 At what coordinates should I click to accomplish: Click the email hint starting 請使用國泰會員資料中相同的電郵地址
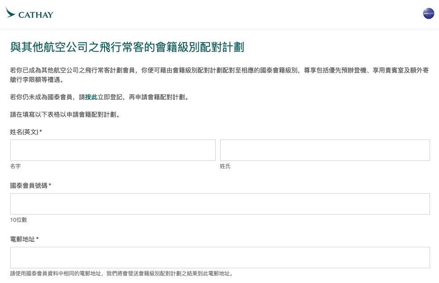[121, 274]
